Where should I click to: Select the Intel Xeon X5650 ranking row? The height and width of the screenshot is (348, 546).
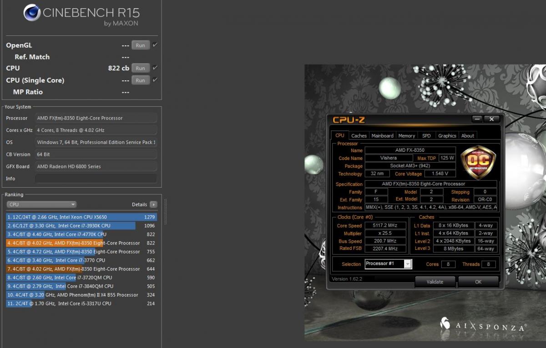point(81,217)
